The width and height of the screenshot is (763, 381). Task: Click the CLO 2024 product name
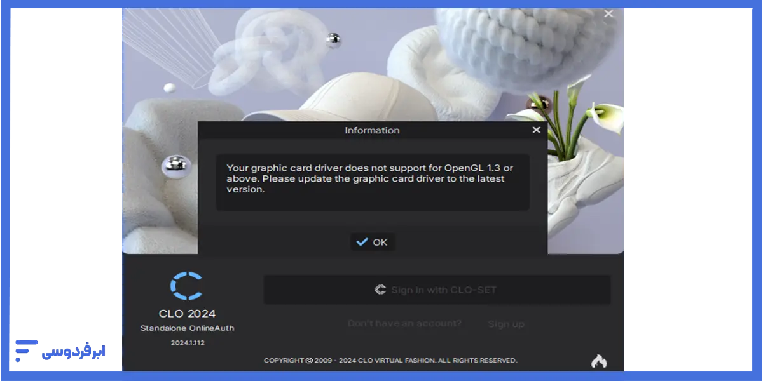click(x=187, y=313)
